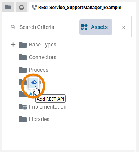Viewport: 139px width, 152px height.
Task: Click the Implementation folder icon
Action: pos(23,107)
